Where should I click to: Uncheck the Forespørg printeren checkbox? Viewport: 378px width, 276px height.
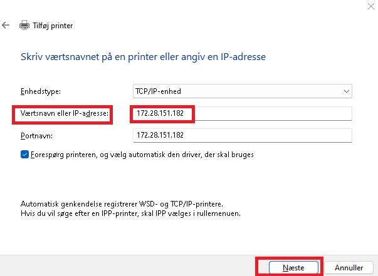click(x=24, y=154)
